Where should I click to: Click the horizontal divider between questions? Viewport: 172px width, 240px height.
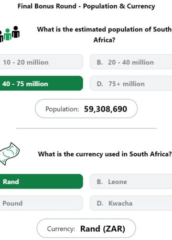(x=86, y=128)
